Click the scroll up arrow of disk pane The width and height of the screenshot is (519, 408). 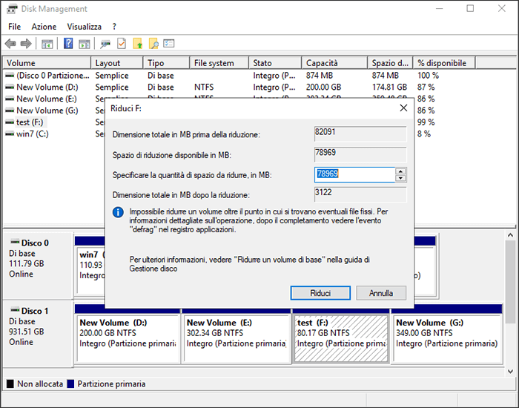[510, 235]
